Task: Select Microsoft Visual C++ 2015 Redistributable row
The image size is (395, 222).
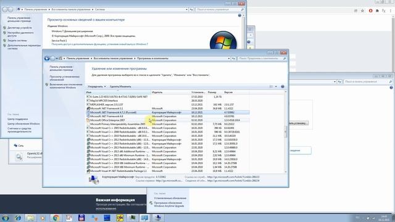Action: tap(167, 159)
